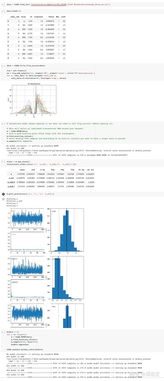Run the Instantiate model object cell bracket
164x381 pixels.
(x=3, y=123)
